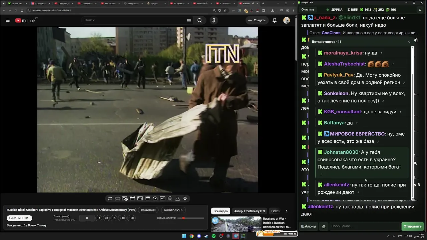This screenshot has width=427, height=240.
Task: Open the YouTube account avatar menu
Action: [x=287, y=20]
